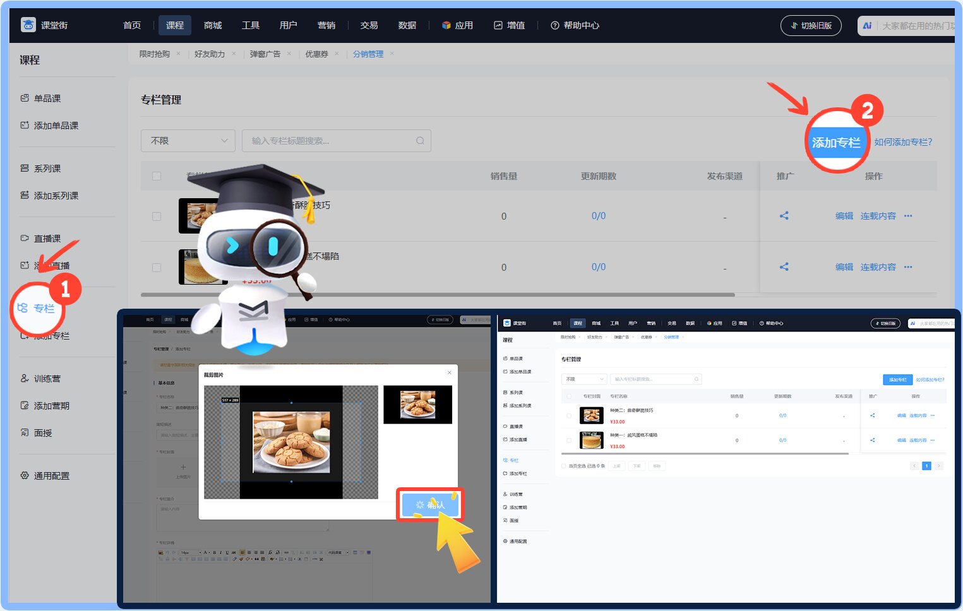Open 用户 in the top navigation

[x=289, y=25]
